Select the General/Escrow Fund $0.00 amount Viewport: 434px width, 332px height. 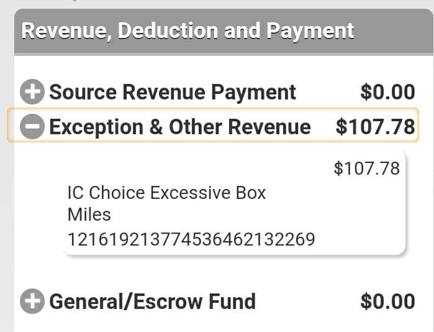click(x=387, y=302)
